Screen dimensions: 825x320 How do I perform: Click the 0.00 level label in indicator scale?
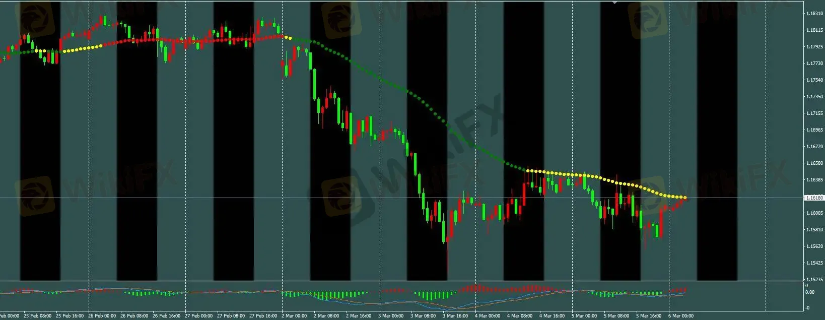pos(809,292)
